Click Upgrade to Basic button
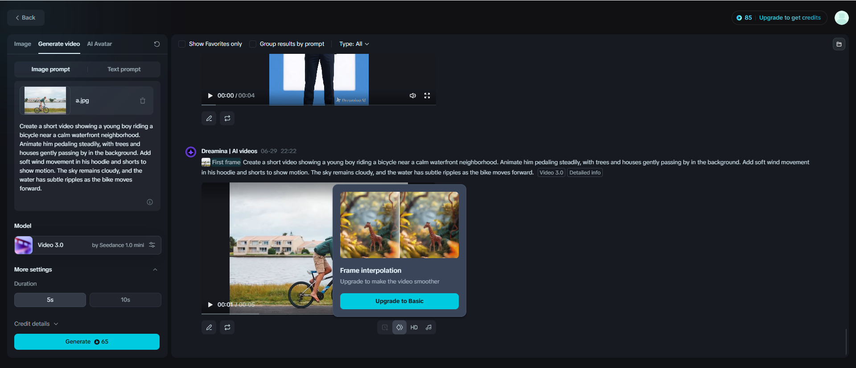Image resolution: width=856 pixels, height=368 pixels. [x=399, y=301]
